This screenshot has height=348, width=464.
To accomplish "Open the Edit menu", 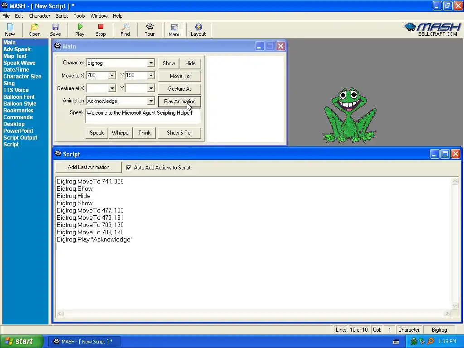I will (19, 16).
